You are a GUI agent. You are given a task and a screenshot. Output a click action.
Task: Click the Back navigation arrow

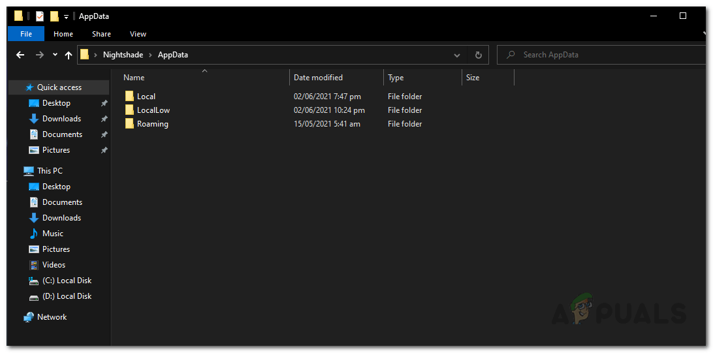point(20,55)
